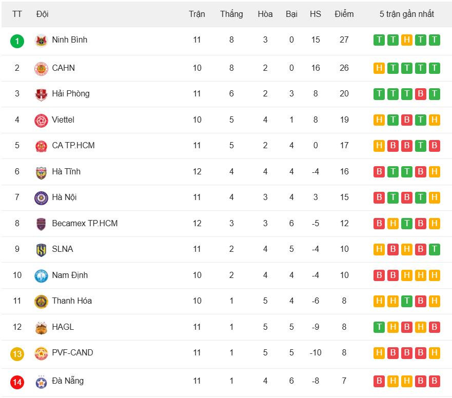Click the CAHN team crest
The width and height of the screenshot is (452, 398).
coord(41,68)
